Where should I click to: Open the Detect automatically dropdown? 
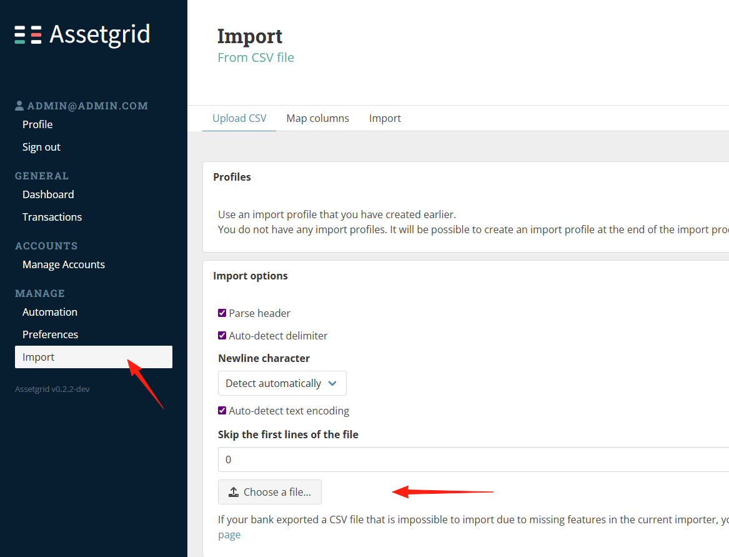[282, 383]
